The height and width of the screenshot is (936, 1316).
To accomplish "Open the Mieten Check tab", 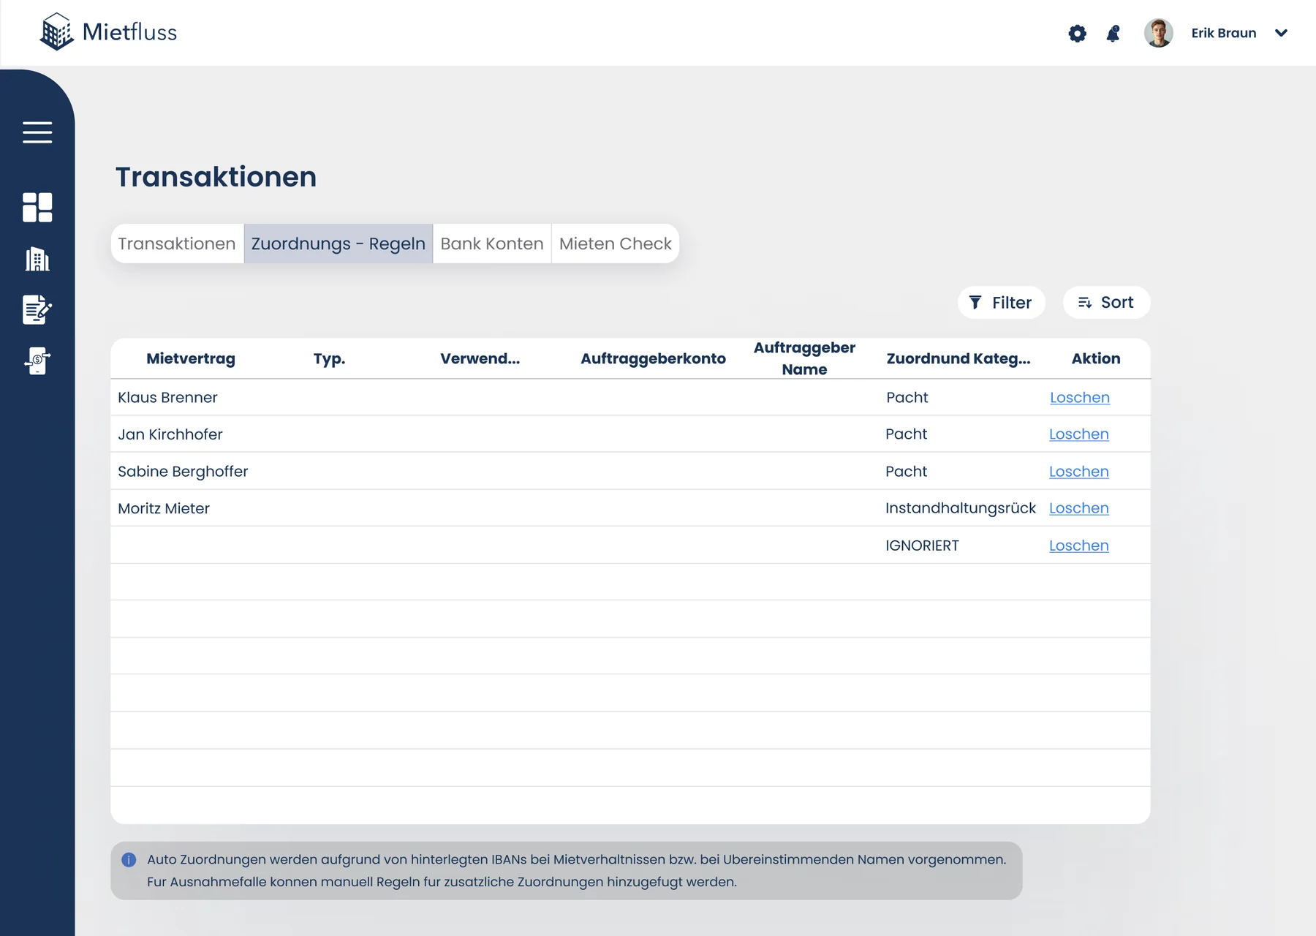I will (616, 244).
